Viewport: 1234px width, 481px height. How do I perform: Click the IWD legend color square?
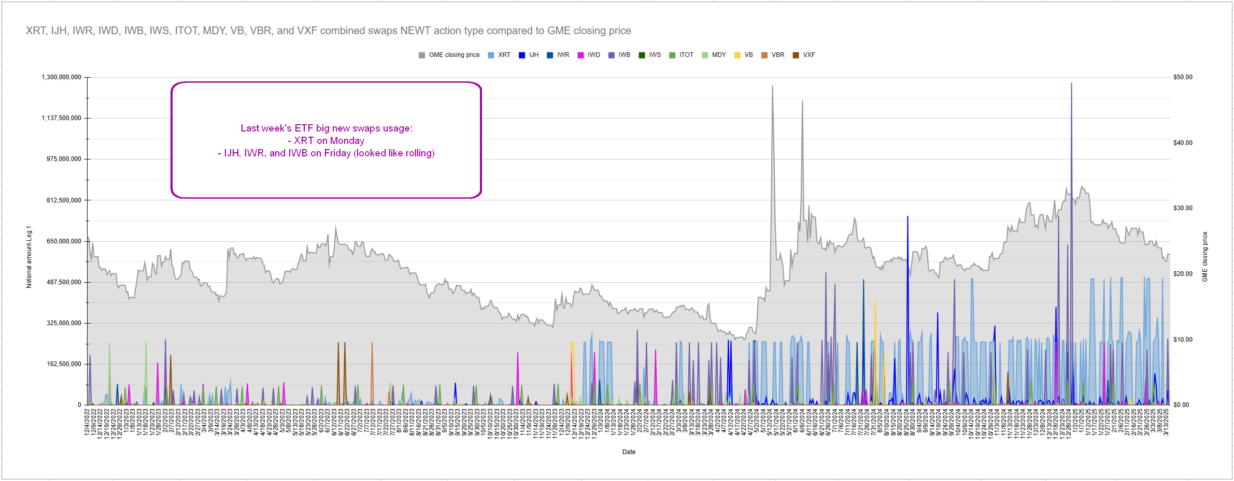click(581, 54)
